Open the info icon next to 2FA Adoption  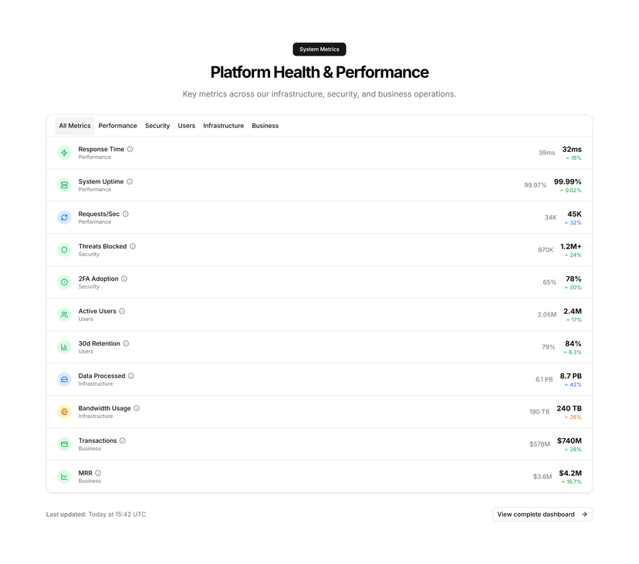click(124, 279)
